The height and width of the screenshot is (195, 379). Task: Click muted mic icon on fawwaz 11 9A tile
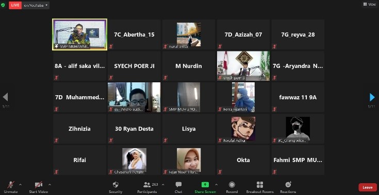click(x=274, y=109)
